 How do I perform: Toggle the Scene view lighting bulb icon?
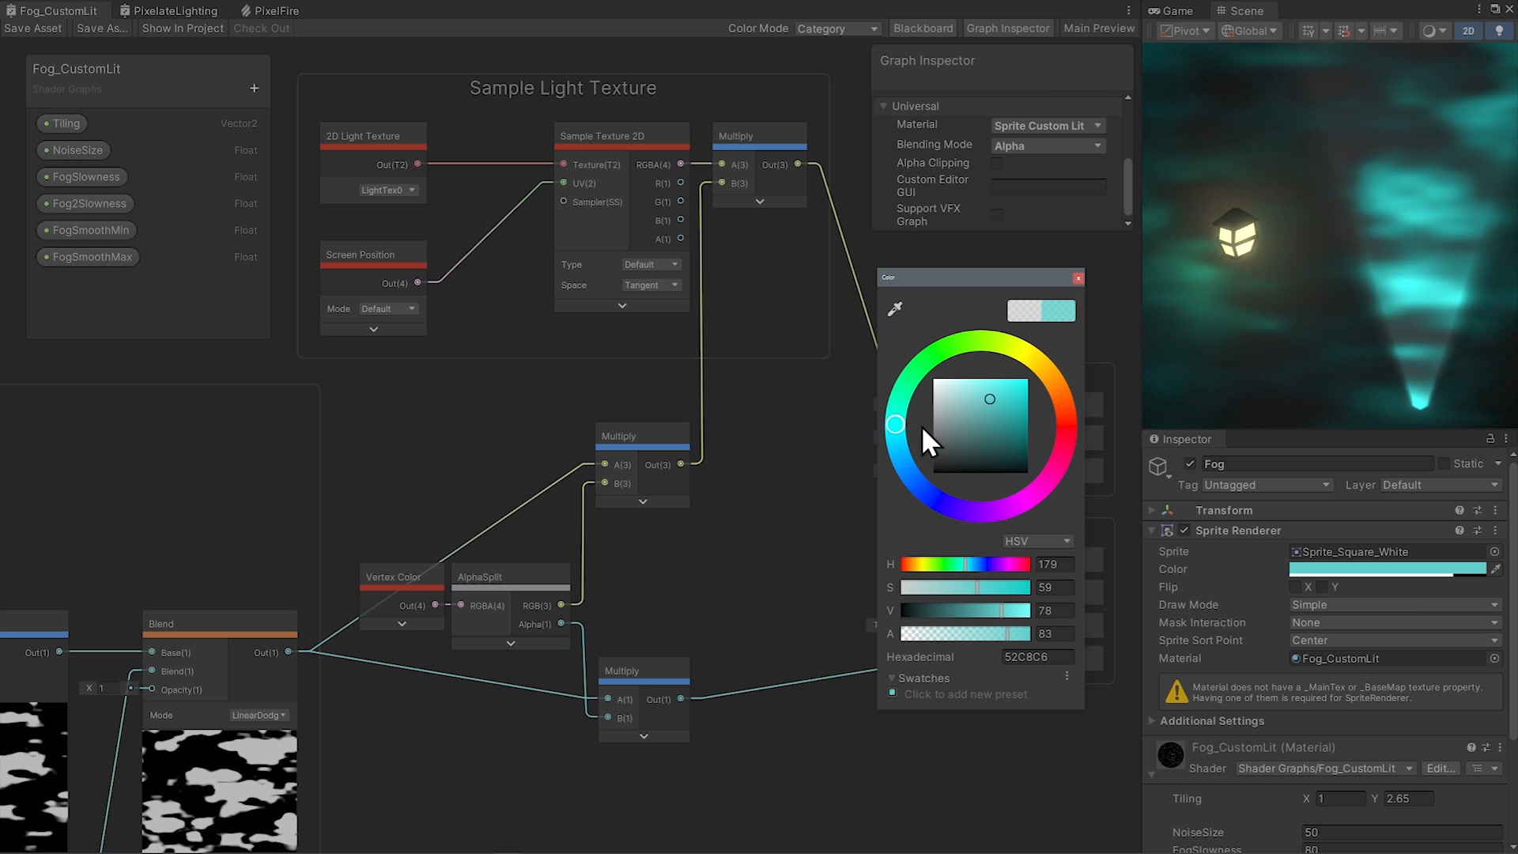point(1499,31)
